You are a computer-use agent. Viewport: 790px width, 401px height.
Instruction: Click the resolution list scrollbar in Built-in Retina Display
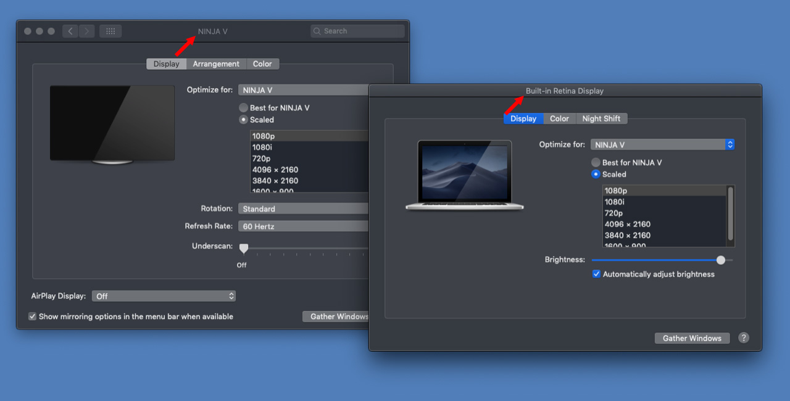pyautogui.click(x=731, y=213)
